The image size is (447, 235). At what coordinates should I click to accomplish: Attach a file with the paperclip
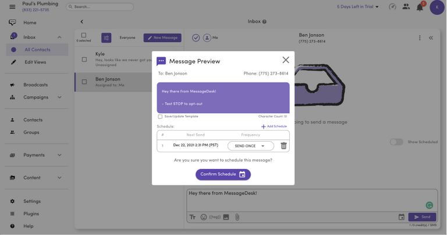click(237, 218)
